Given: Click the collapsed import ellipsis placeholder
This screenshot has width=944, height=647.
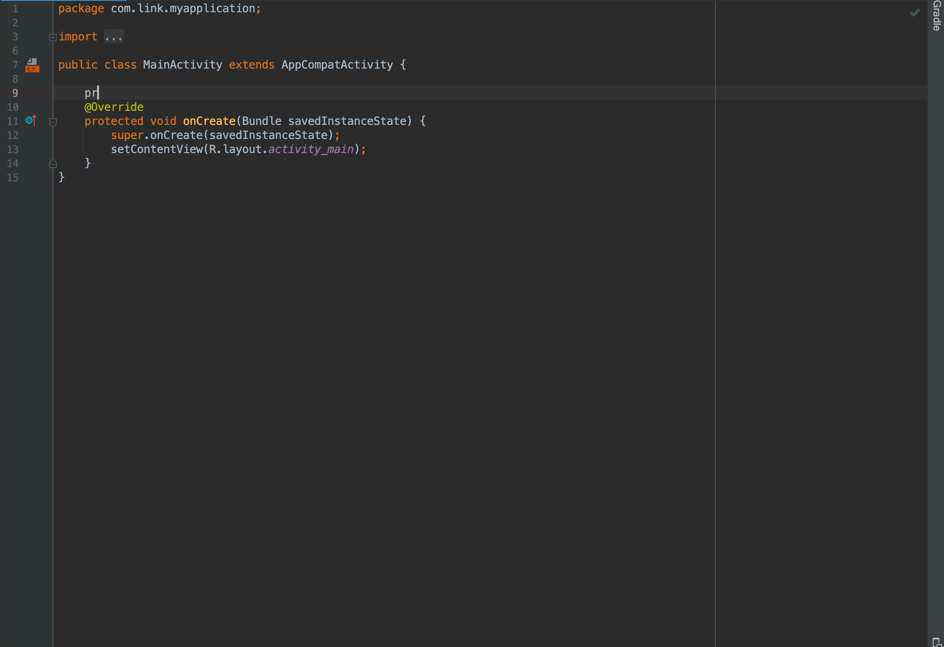Looking at the screenshot, I should click(x=114, y=37).
